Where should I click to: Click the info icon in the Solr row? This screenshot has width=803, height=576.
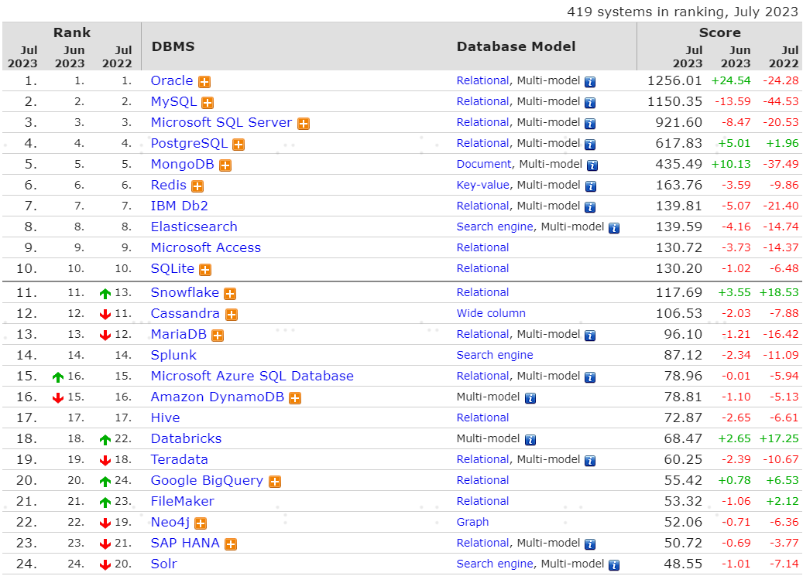[x=614, y=566]
